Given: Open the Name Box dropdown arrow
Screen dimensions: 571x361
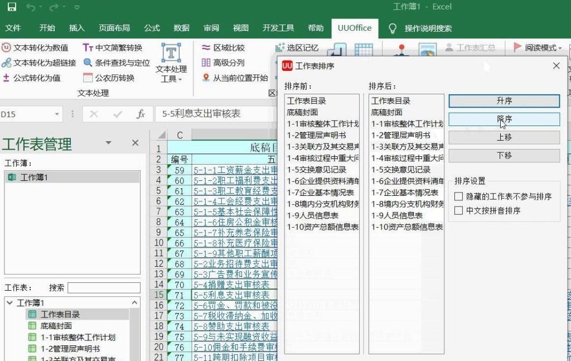Looking at the screenshot, I should click(57, 114).
